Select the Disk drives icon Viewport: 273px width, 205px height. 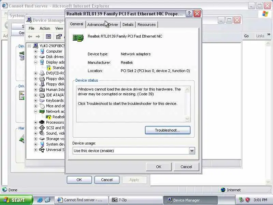42,57
